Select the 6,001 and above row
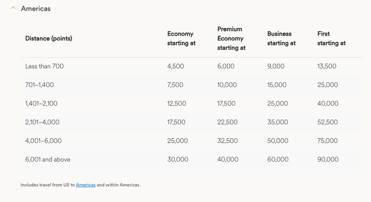 [x=47, y=159]
